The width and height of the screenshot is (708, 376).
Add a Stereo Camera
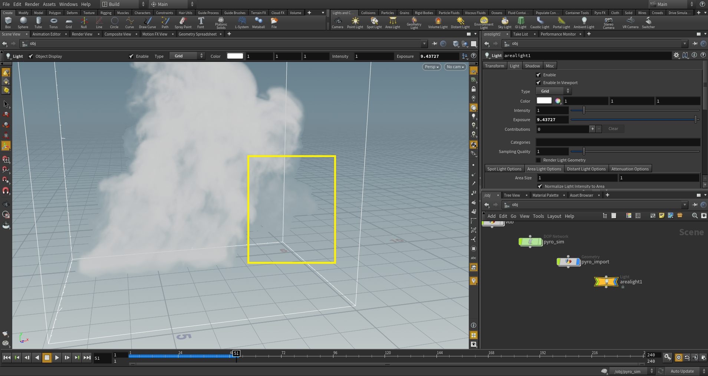[609, 23]
